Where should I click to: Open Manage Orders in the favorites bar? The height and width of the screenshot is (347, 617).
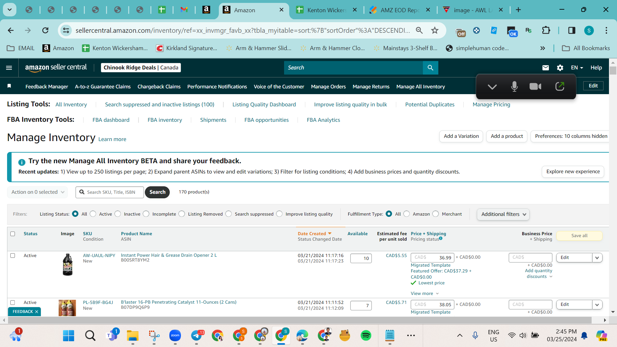click(x=328, y=87)
